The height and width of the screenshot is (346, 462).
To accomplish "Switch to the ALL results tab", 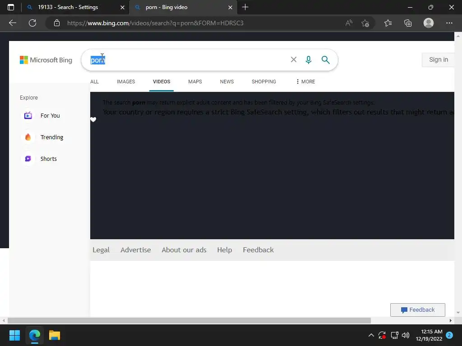I will pyautogui.click(x=94, y=82).
